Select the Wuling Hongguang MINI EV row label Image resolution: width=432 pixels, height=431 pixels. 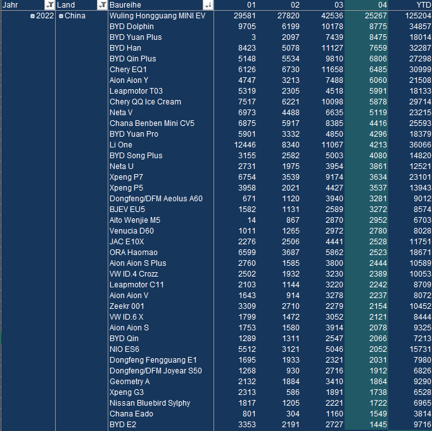pos(157,16)
